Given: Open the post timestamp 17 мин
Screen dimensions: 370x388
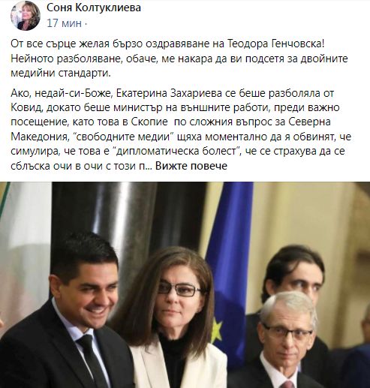Looking at the screenshot, I should [x=65, y=23].
